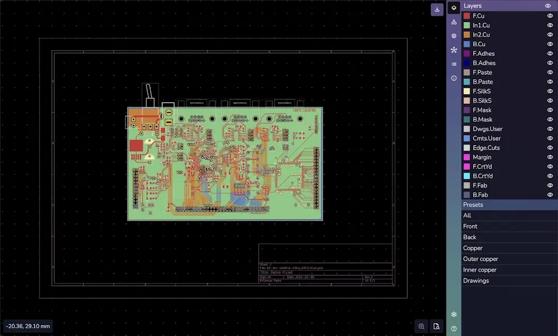
Task: Open preferences with the gear icon
Action: (454, 315)
